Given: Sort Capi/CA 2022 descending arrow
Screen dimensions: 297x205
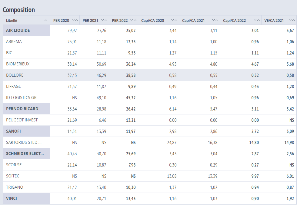Looking at the screenshot, I should click(255, 20).
